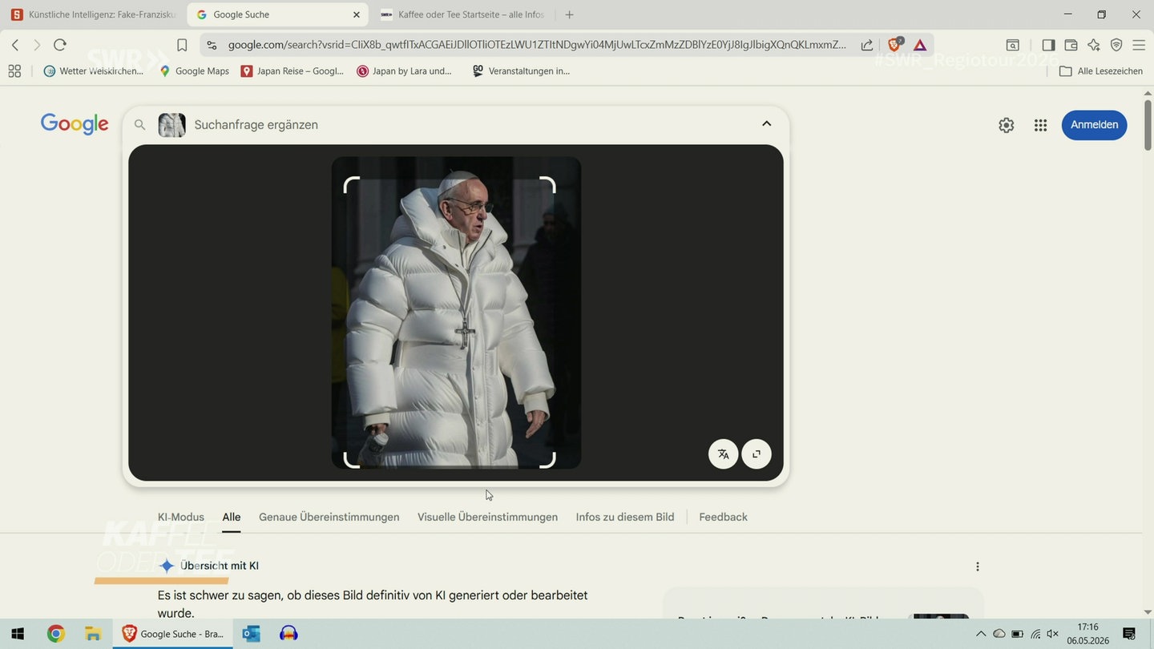Open the Brave Shields lion icon
The image size is (1154, 649).
894,45
